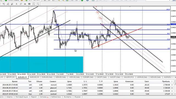The height and width of the screenshot is (99, 176).
Task: Switch to the XAUUSD,M15 chart tab
Action: (x=129, y=77)
